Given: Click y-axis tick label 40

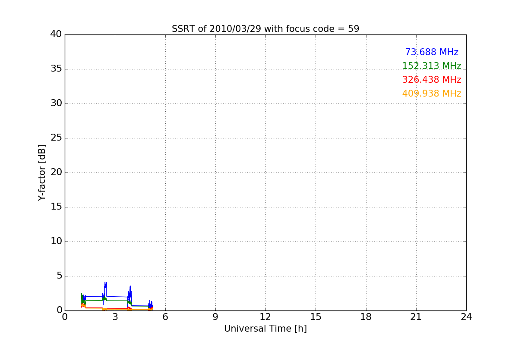Looking at the screenshot, I should (x=56, y=34).
